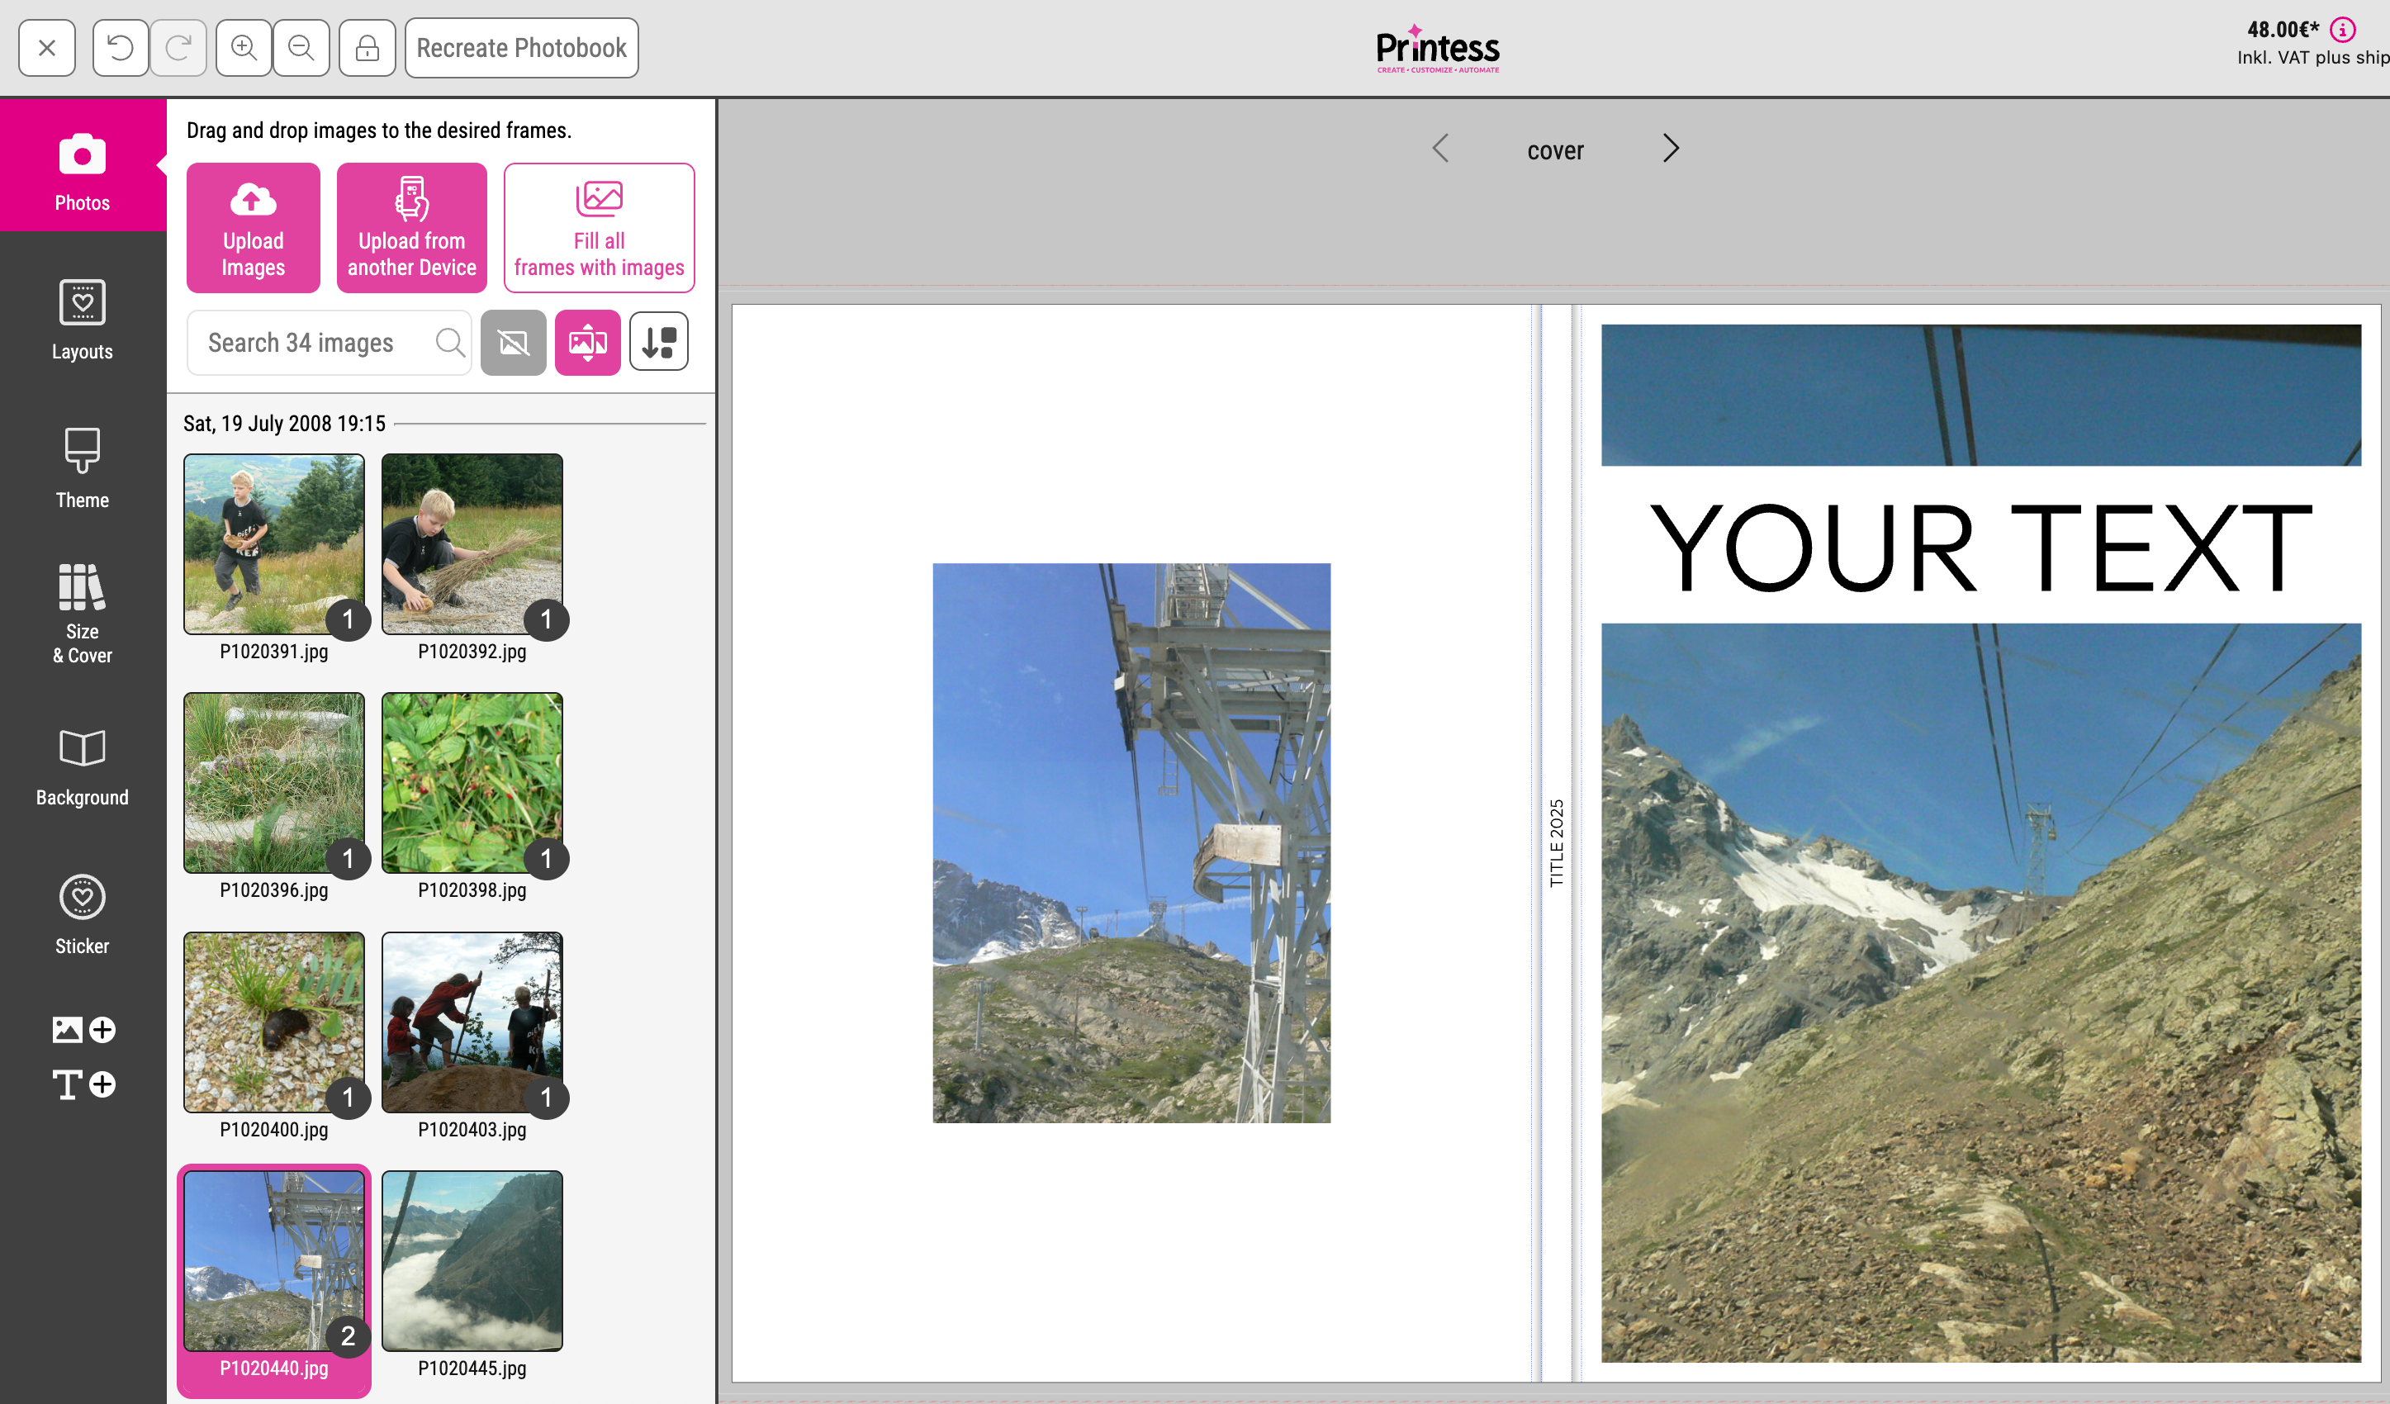2390x1404 pixels.
Task: Click the Upload Images button
Action: pyautogui.click(x=254, y=228)
